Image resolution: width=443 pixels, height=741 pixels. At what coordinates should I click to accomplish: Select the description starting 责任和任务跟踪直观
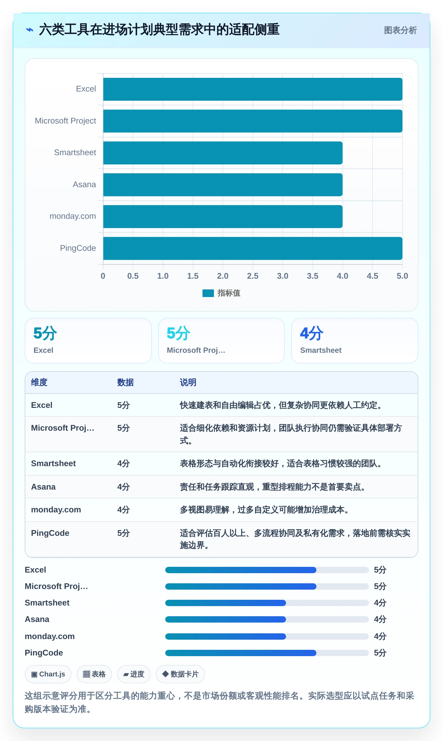[x=272, y=487]
